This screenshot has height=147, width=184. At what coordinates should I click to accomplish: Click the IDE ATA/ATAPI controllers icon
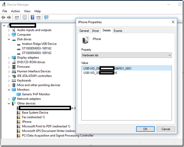(x=14, y=76)
